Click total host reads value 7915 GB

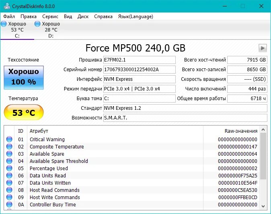[247, 60]
